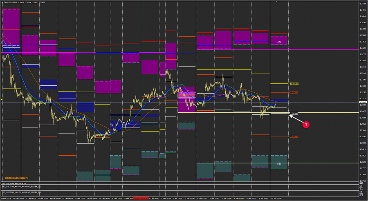Click the 31 Dec 02:00 time axis label
The height and width of the screenshot is (201, 368).
(166, 199)
